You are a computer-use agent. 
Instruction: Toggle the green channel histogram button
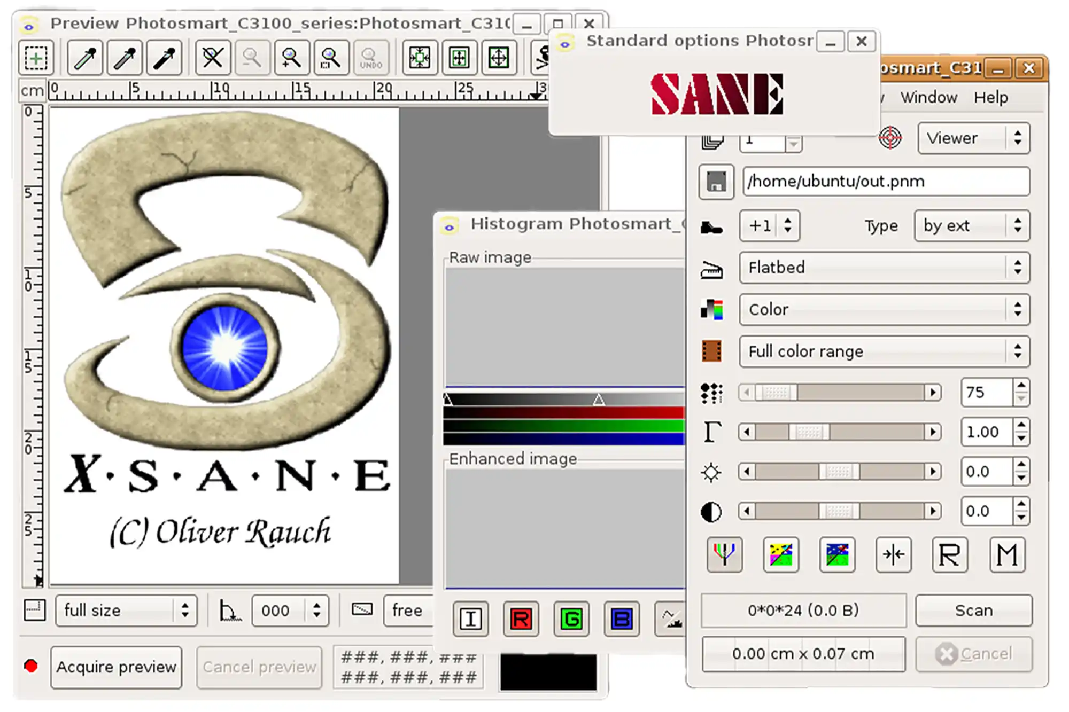click(571, 619)
